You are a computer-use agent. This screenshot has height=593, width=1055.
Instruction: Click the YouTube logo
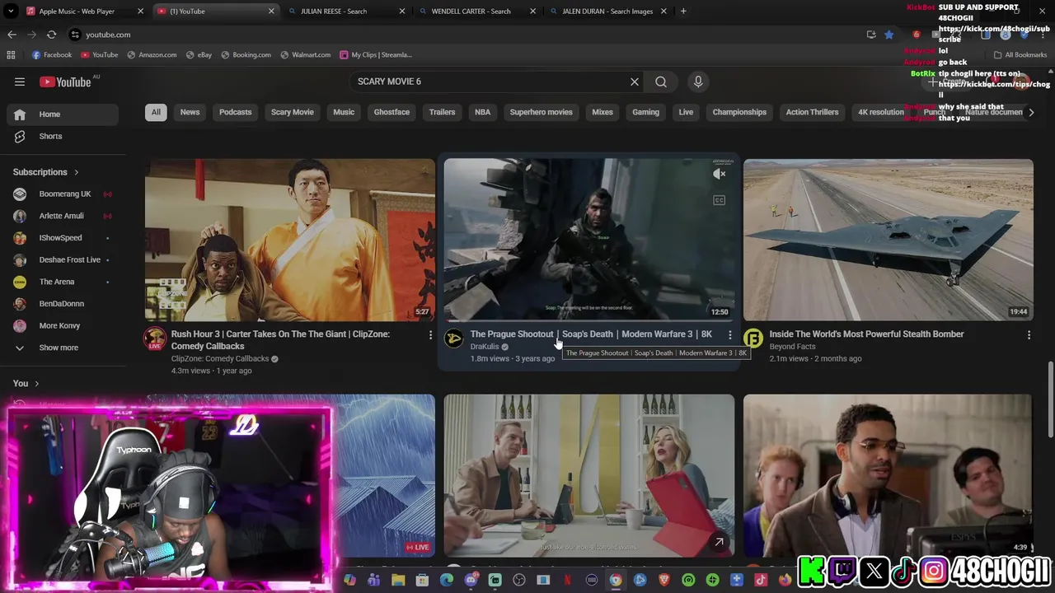click(65, 82)
